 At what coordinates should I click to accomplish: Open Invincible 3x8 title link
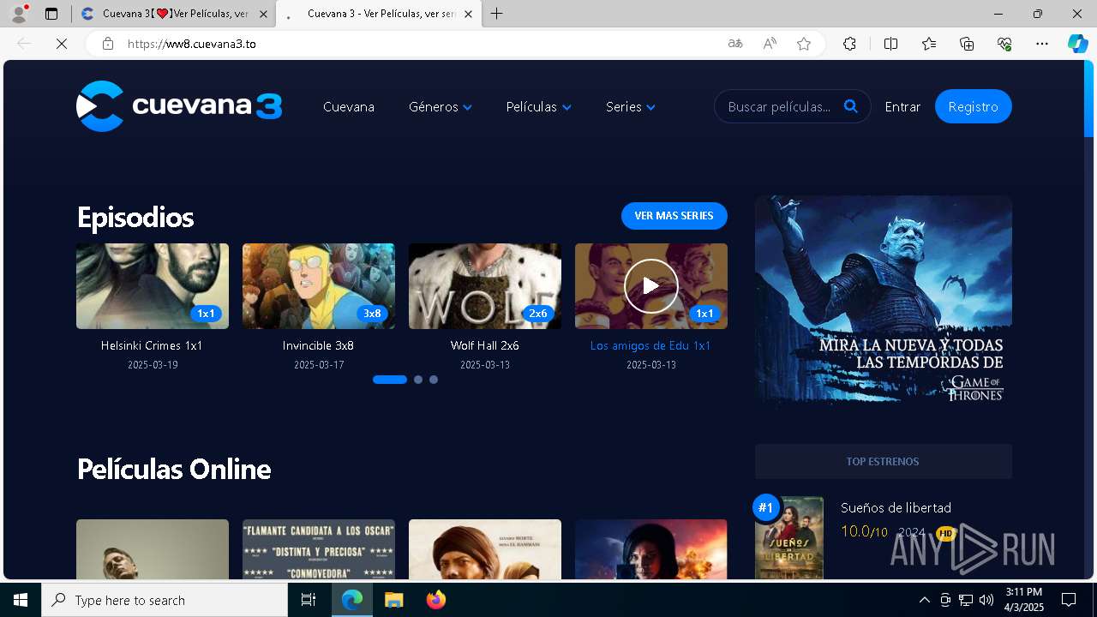point(318,345)
